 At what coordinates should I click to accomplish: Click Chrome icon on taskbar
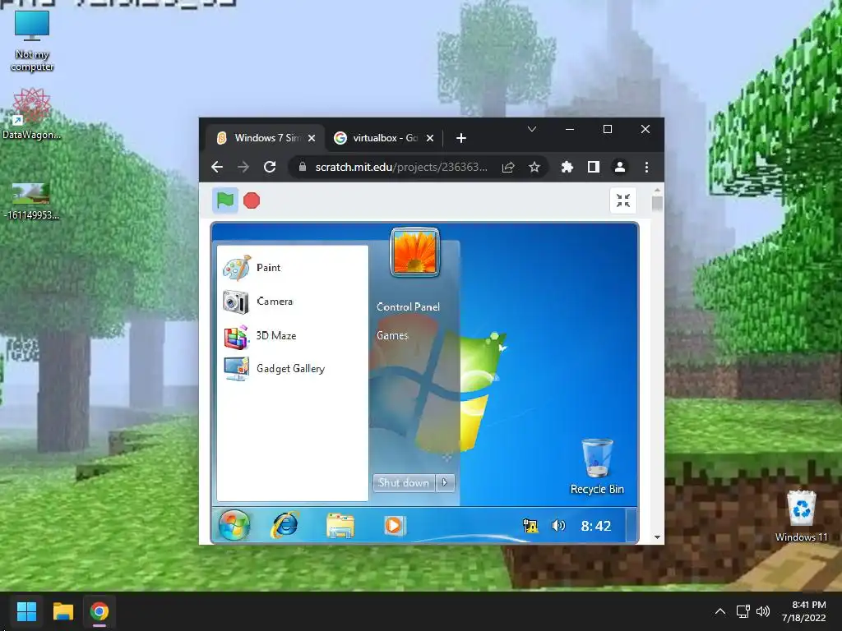[99, 611]
